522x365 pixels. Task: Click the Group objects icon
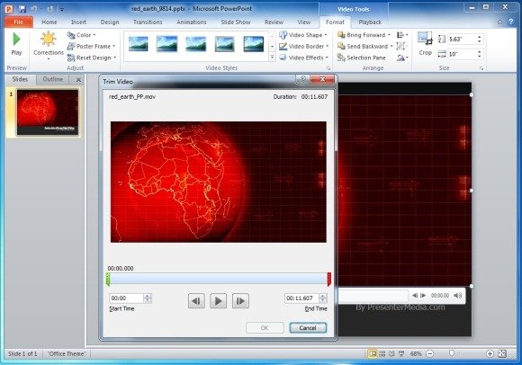[401, 46]
